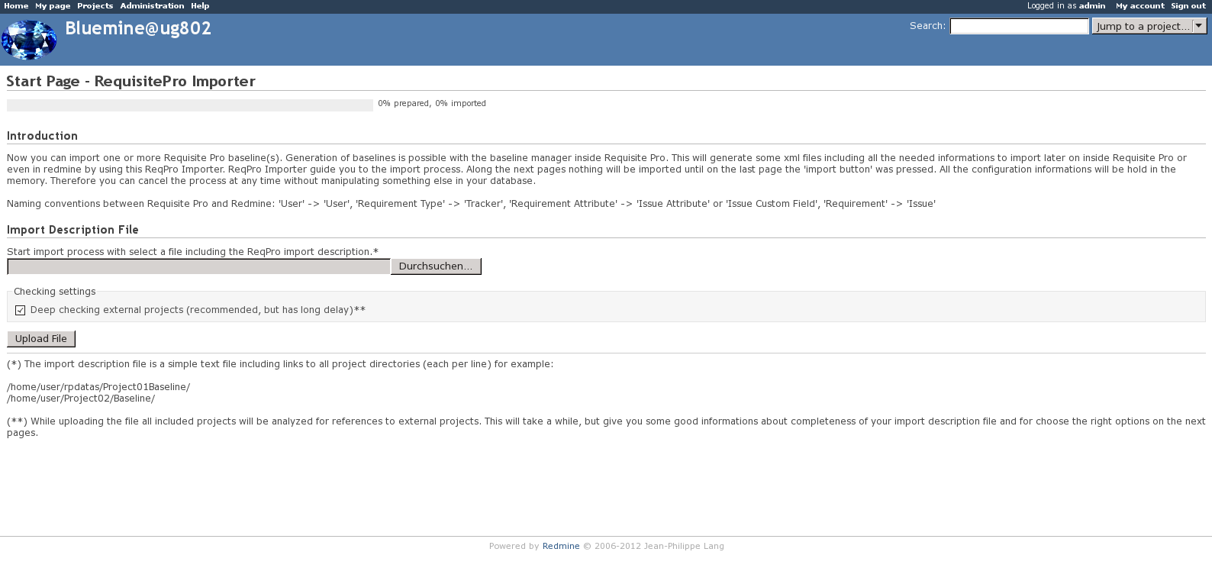Click the Checking settings legend
Viewport: 1212px width, 581px height.
coord(55,292)
